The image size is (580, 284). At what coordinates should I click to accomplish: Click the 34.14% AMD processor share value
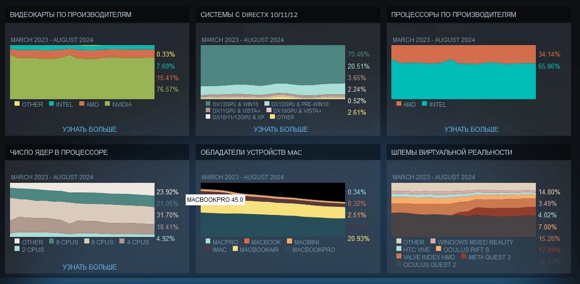[x=549, y=54]
